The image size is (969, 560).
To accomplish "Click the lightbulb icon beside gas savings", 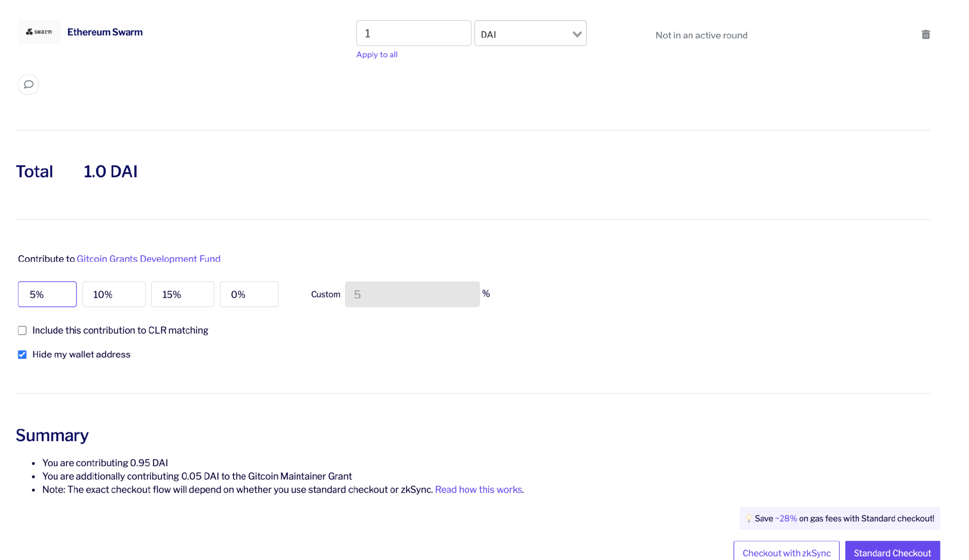I will (749, 519).
